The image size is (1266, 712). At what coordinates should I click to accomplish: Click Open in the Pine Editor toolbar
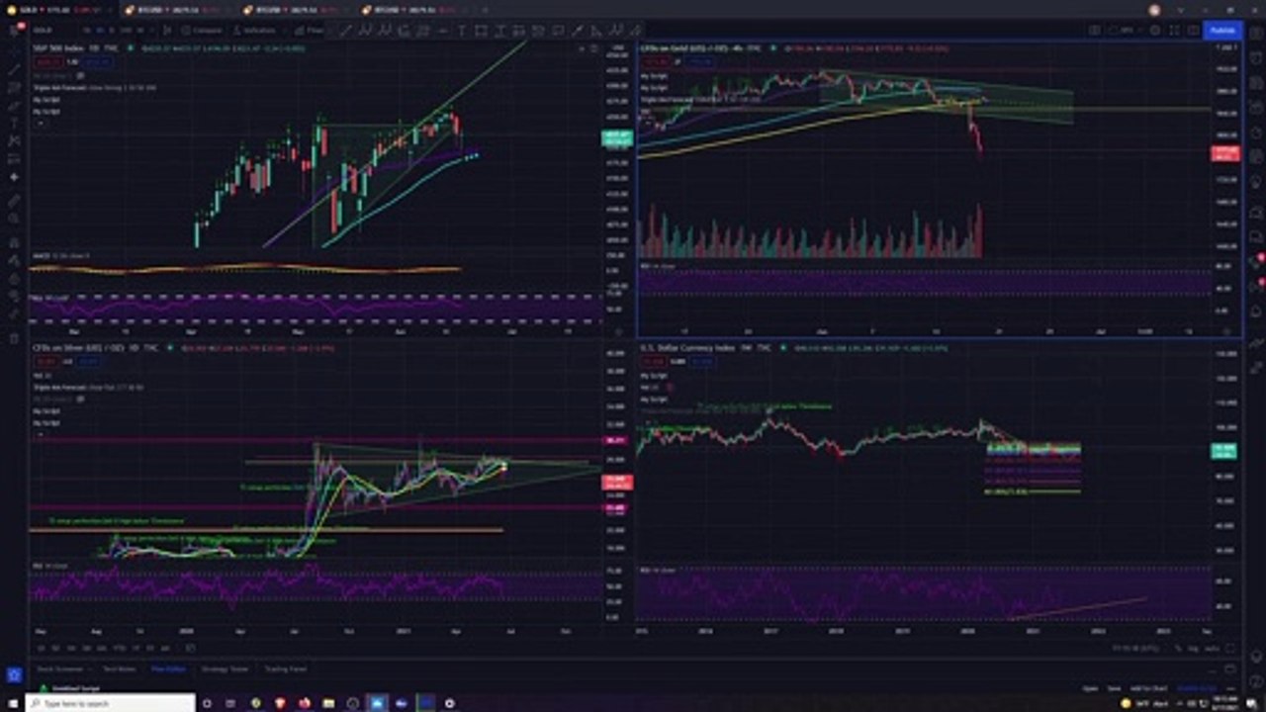[x=1090, y=688]
